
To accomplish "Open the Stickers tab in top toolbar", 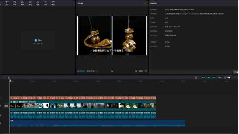I will point(14,3).
